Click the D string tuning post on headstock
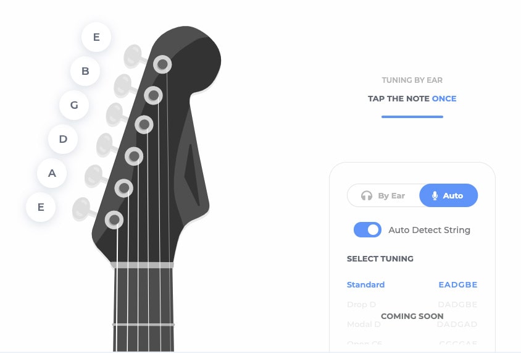This screenshot has height=353, width=521. point(134,156)
